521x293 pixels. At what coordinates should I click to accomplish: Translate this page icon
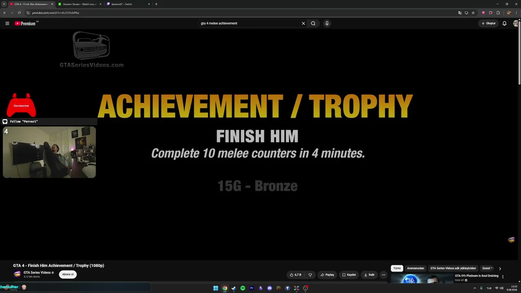click(460, 13)
